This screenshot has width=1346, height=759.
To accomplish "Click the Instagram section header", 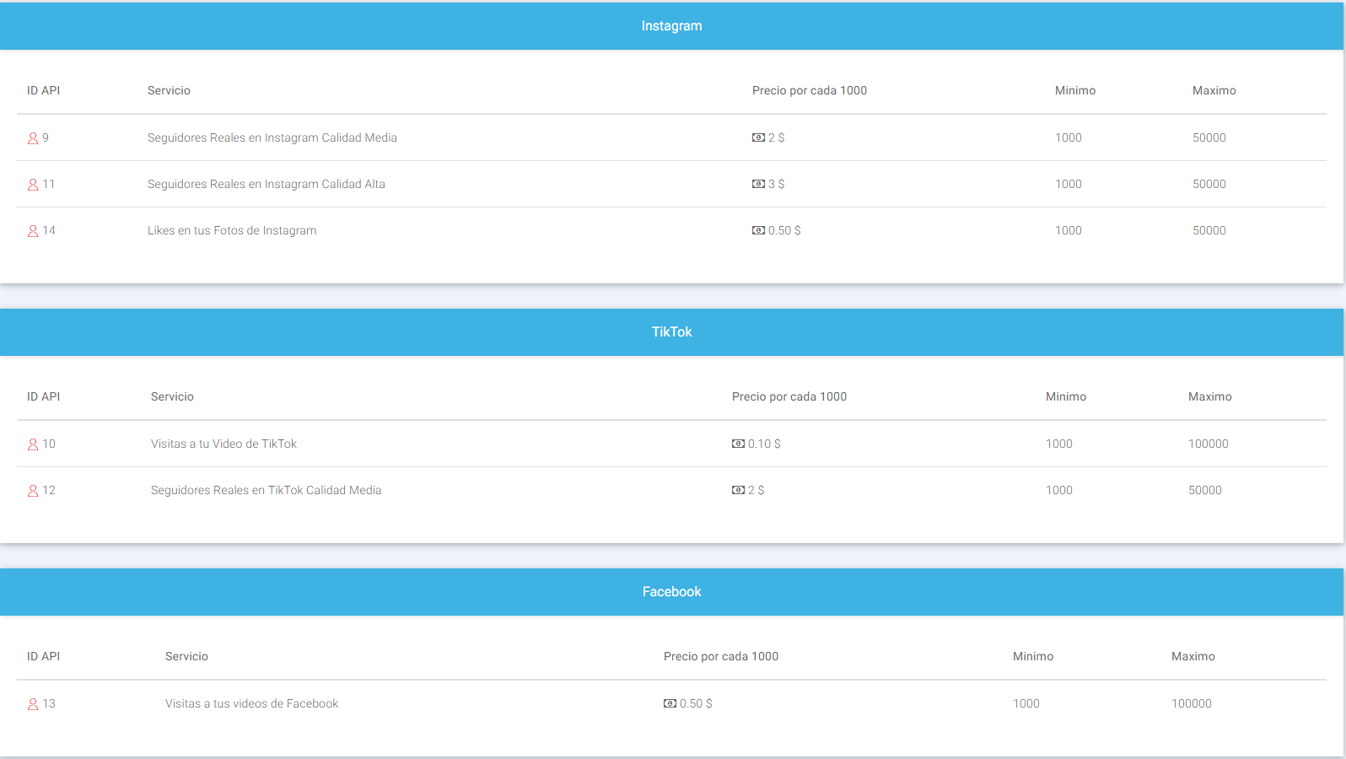I will tap(671, 26).
